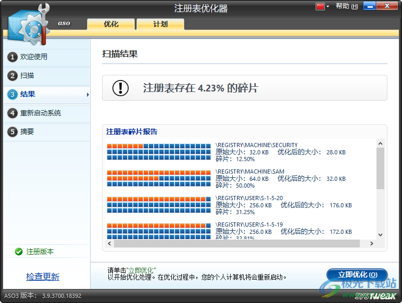The image size is (402, 303).
Task: Click \REGISTRY\USER\S-1-5-19 entry text
Action: (x=249, y=225)
